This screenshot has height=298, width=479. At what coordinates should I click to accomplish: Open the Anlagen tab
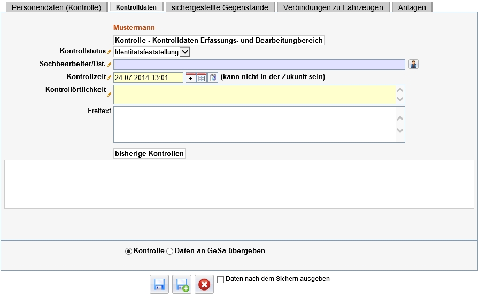click(412, 7)
